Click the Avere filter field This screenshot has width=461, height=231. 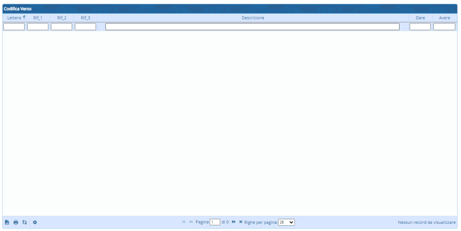444,27
